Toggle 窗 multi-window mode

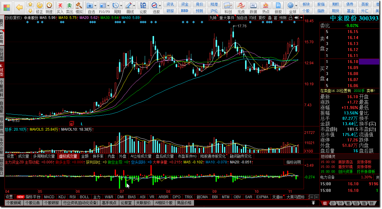point(275,18)
